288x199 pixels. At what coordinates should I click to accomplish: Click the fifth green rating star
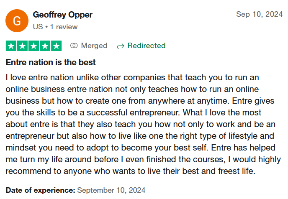pos(57,46)
